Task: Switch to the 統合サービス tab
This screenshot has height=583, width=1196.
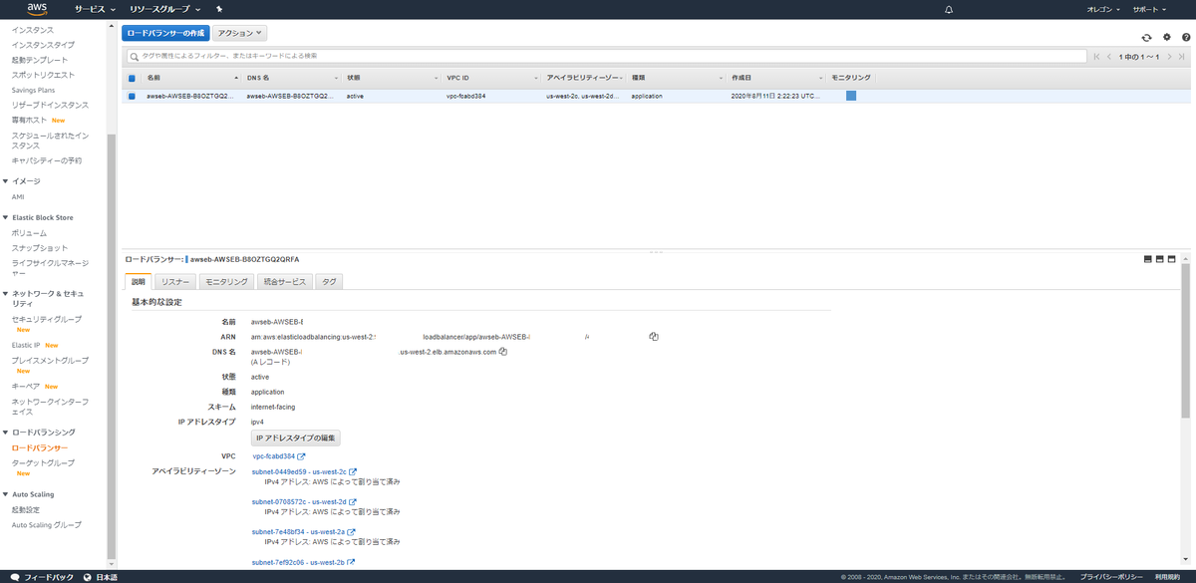Action: pyautogui.click(x=284, y=282)
